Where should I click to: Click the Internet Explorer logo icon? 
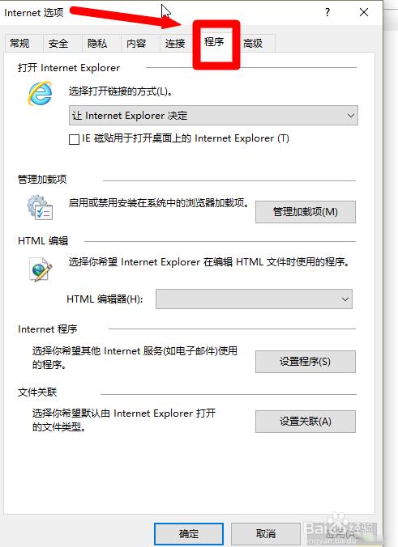41,93
